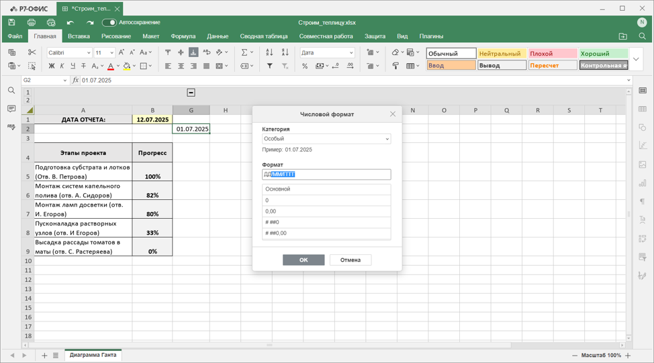Confirm dialog with OK button

[303, 260]
